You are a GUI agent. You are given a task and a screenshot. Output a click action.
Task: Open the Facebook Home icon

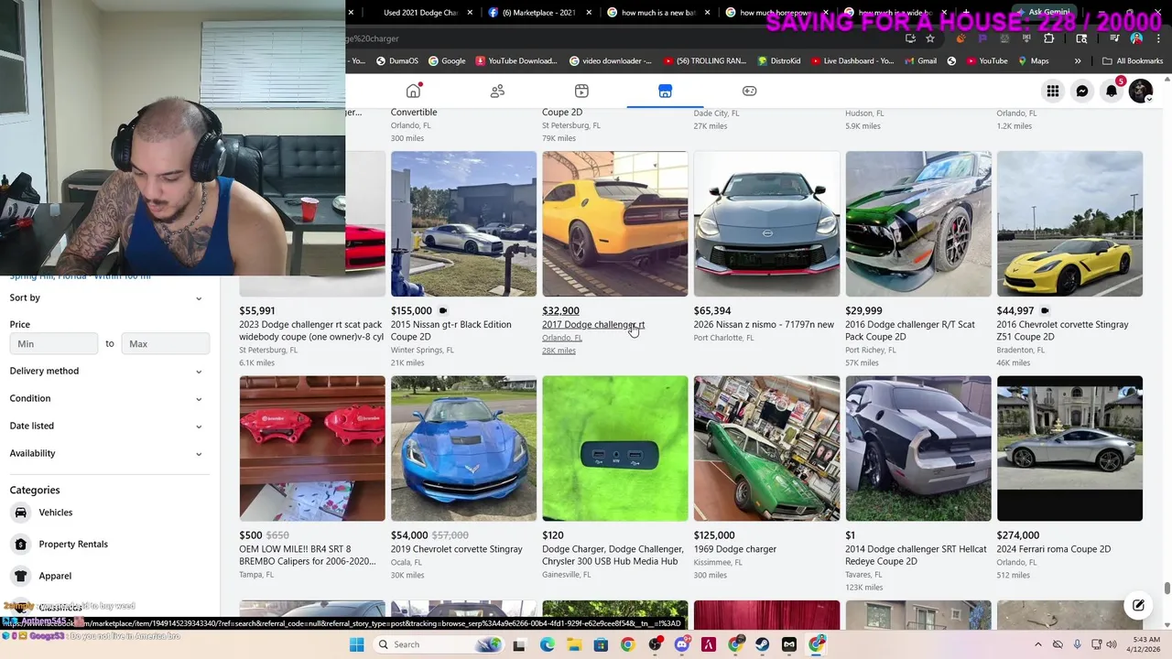[414, 91]
